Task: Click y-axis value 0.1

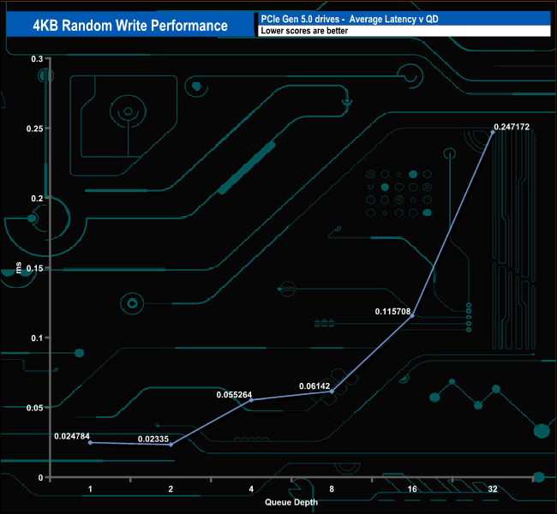Action: (x=37, y=338)
